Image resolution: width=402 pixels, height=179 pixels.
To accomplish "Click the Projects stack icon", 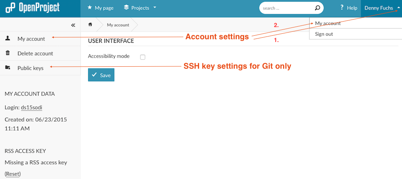I will click(x=126, y=7).
